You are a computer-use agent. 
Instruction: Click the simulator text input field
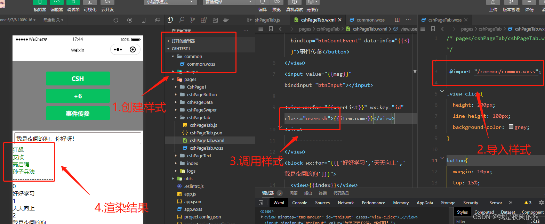[78, 138]
